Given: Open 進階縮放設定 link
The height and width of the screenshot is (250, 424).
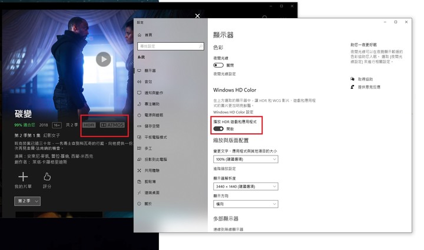Looking at the screenshot, I should pos(224,168).
